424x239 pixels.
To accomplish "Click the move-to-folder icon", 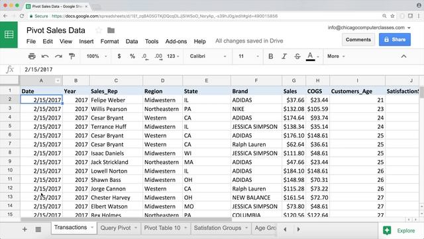I will [x=111, y=30].
